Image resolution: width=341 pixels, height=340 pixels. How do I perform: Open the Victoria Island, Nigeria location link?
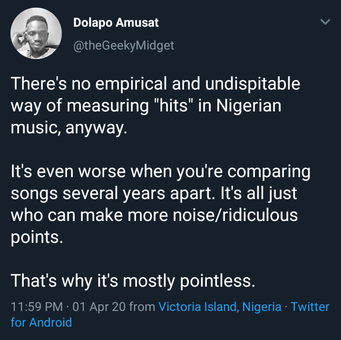220,307
